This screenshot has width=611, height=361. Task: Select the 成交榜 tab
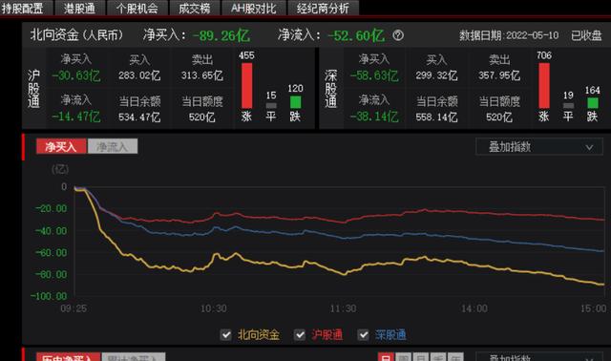tap(195, 8)
